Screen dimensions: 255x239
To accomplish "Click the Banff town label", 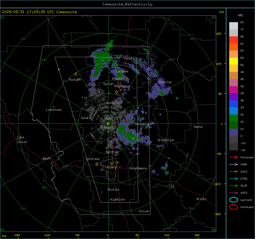I will point(47,159).
